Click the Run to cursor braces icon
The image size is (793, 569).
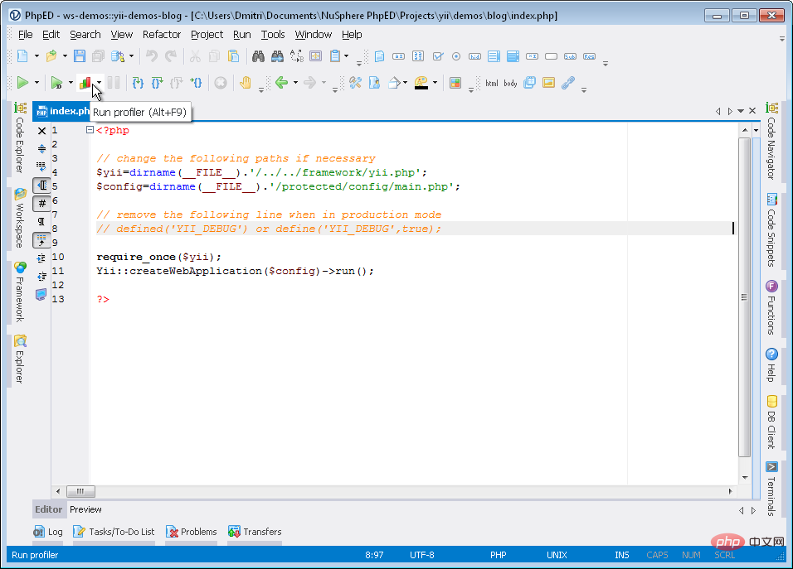coord(197,82)
